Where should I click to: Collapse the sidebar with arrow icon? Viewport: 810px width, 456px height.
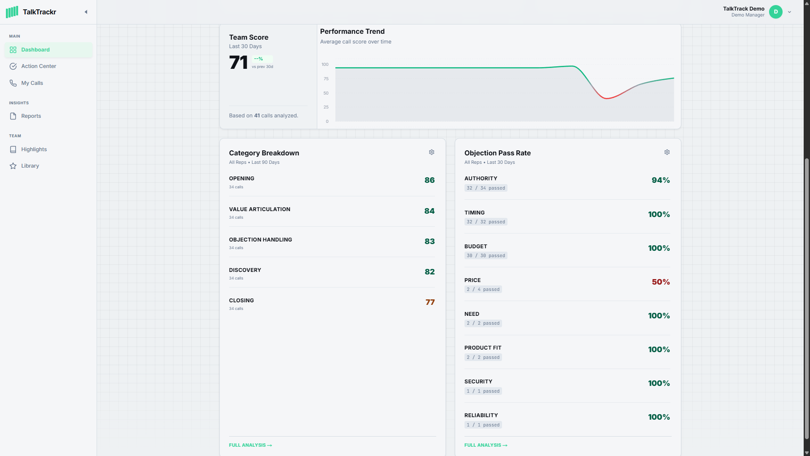click(86, 12)
